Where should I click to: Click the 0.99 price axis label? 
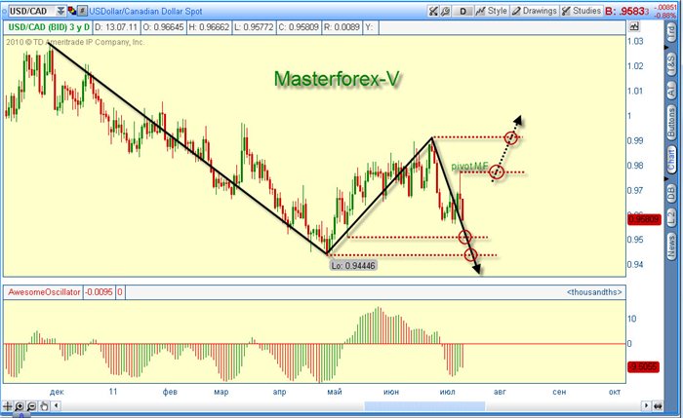[x=635, y=140]
